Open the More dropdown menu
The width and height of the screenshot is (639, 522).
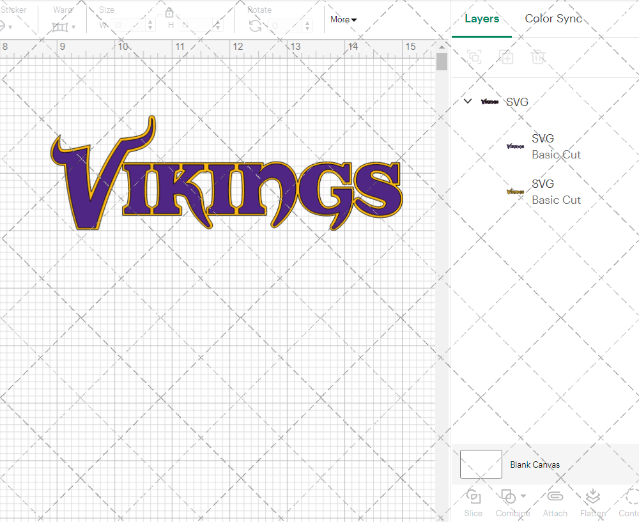(x=343, y=20)
